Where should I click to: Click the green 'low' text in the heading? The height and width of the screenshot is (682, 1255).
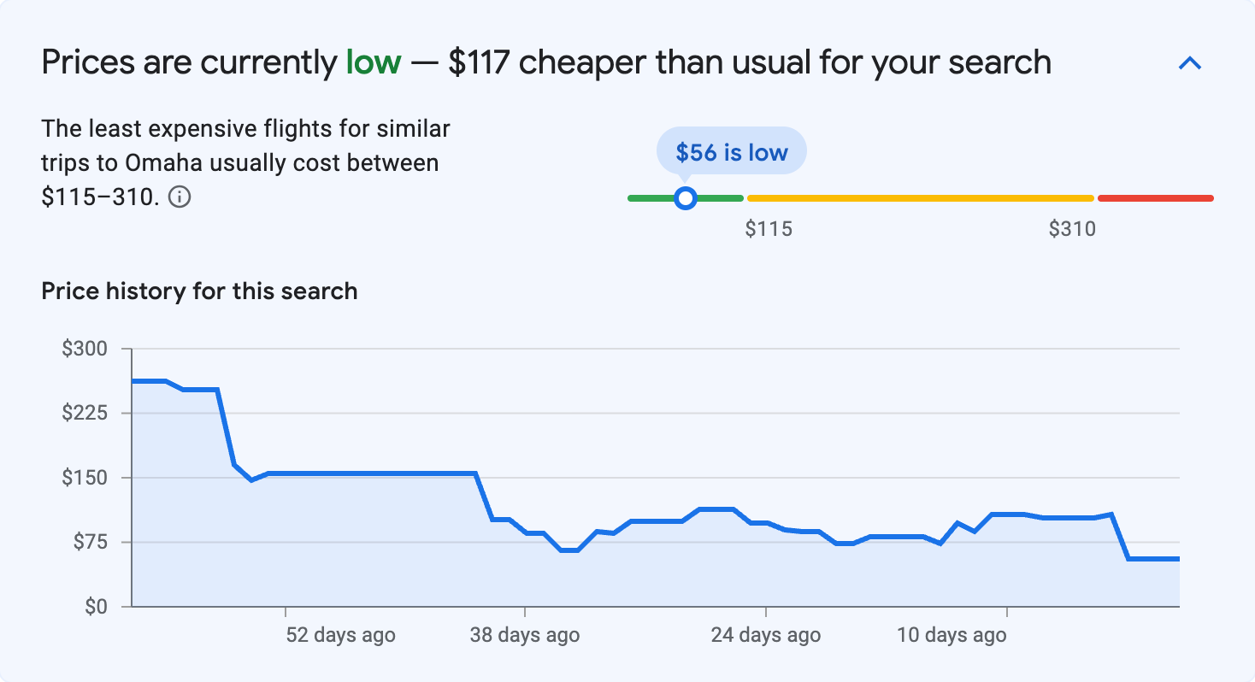pyautogui.click(x=371, y=62)
